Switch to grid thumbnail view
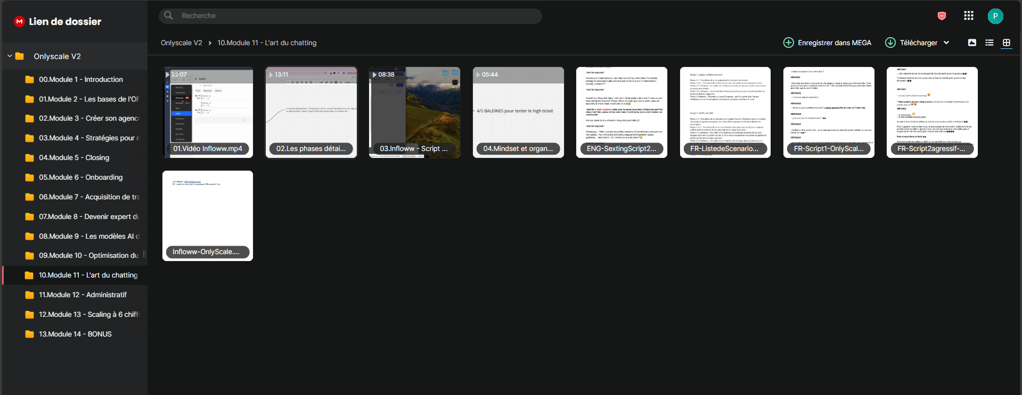The image size is (1022, 395). pyautogui.click(x=1006, y=43)
